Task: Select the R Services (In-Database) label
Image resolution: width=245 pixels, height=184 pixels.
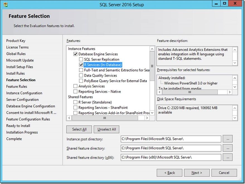Action: [x=103, y=65]
